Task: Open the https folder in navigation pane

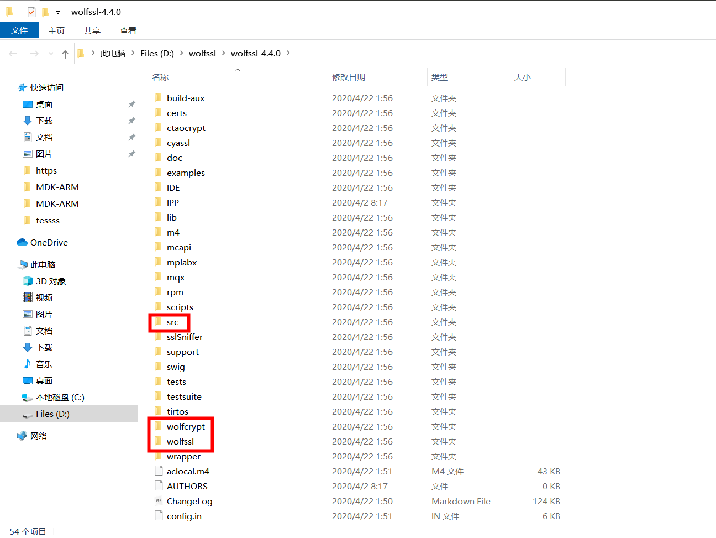Action: click(46, 170)
